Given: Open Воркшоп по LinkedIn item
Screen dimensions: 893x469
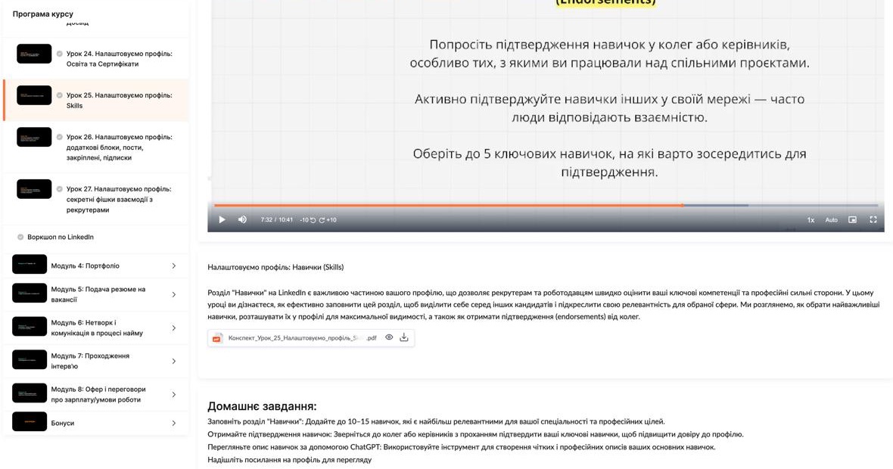Looking at the screenshot, I should [96, 237].
